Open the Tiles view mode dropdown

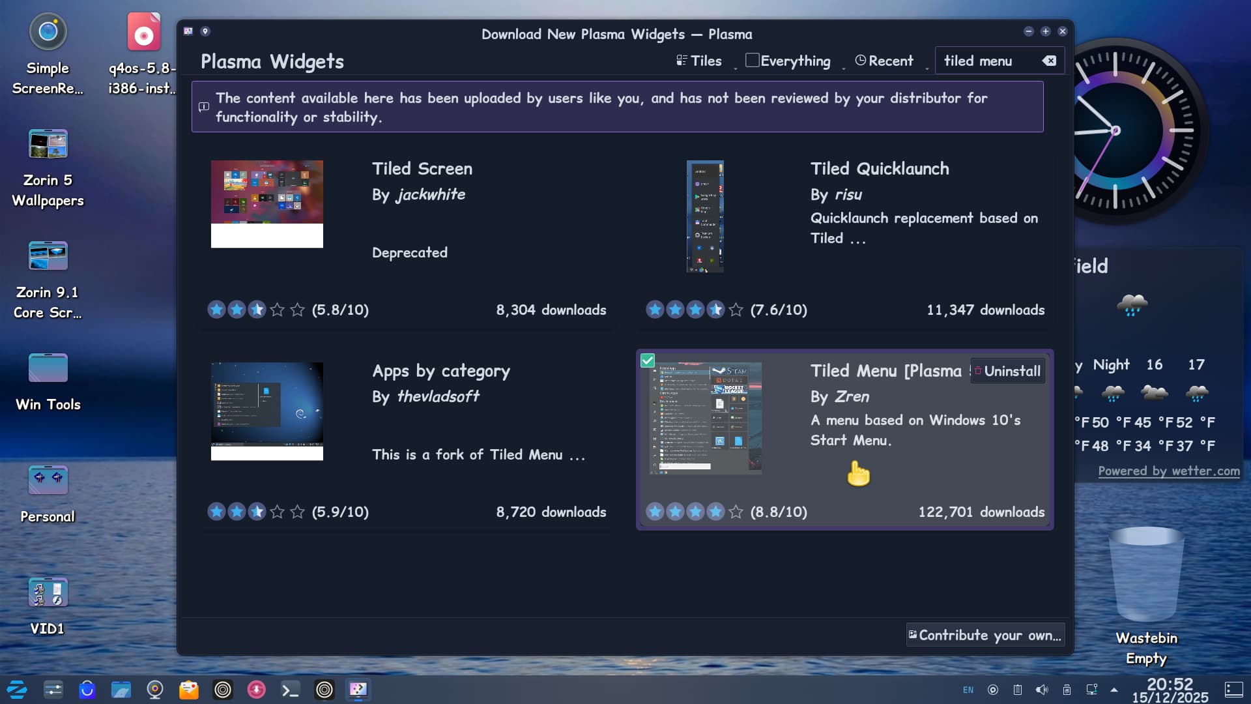point(699,61)
